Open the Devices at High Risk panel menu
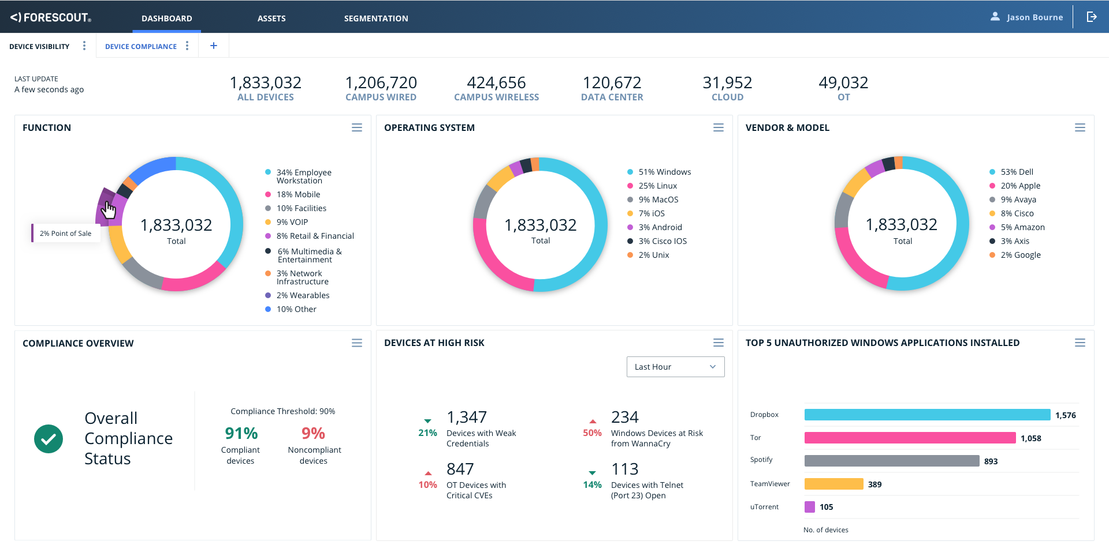 [718, 343]
